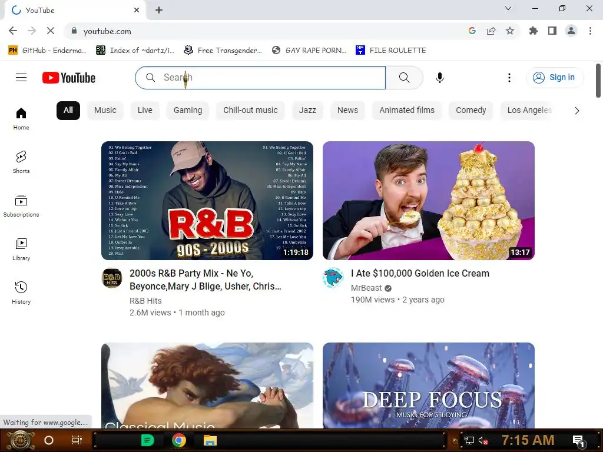The width and height of the screenshot is (603, 452).
Task: Open Task View on taskbar
Action: coord(77,440)
